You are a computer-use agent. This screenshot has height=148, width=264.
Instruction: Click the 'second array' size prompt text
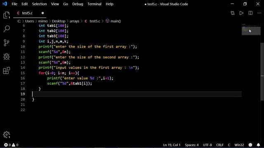point(89,57)
